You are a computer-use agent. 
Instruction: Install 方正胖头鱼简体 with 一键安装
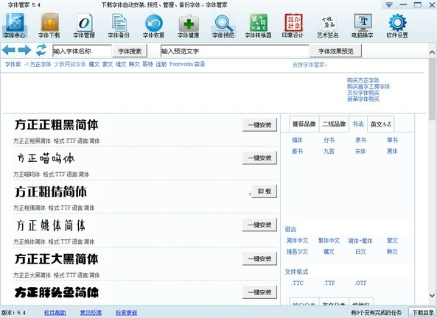(x=259, y=292)
